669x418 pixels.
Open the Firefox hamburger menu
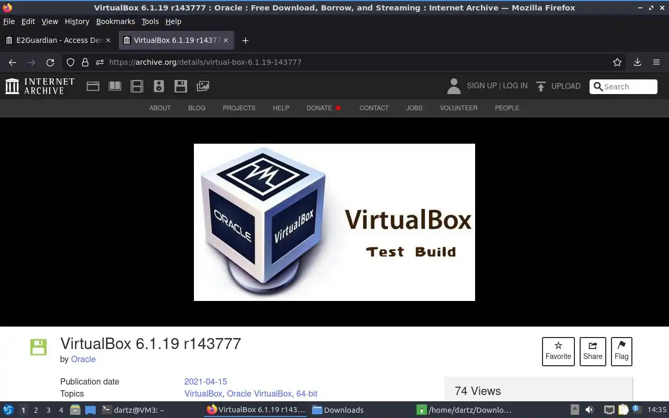pyautogui.click(x=656, y=62)
